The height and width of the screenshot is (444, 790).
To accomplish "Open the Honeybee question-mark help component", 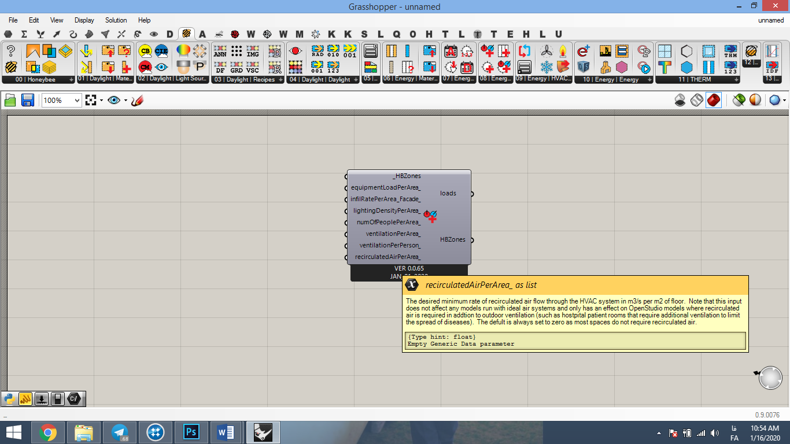I will click(10, 51).
